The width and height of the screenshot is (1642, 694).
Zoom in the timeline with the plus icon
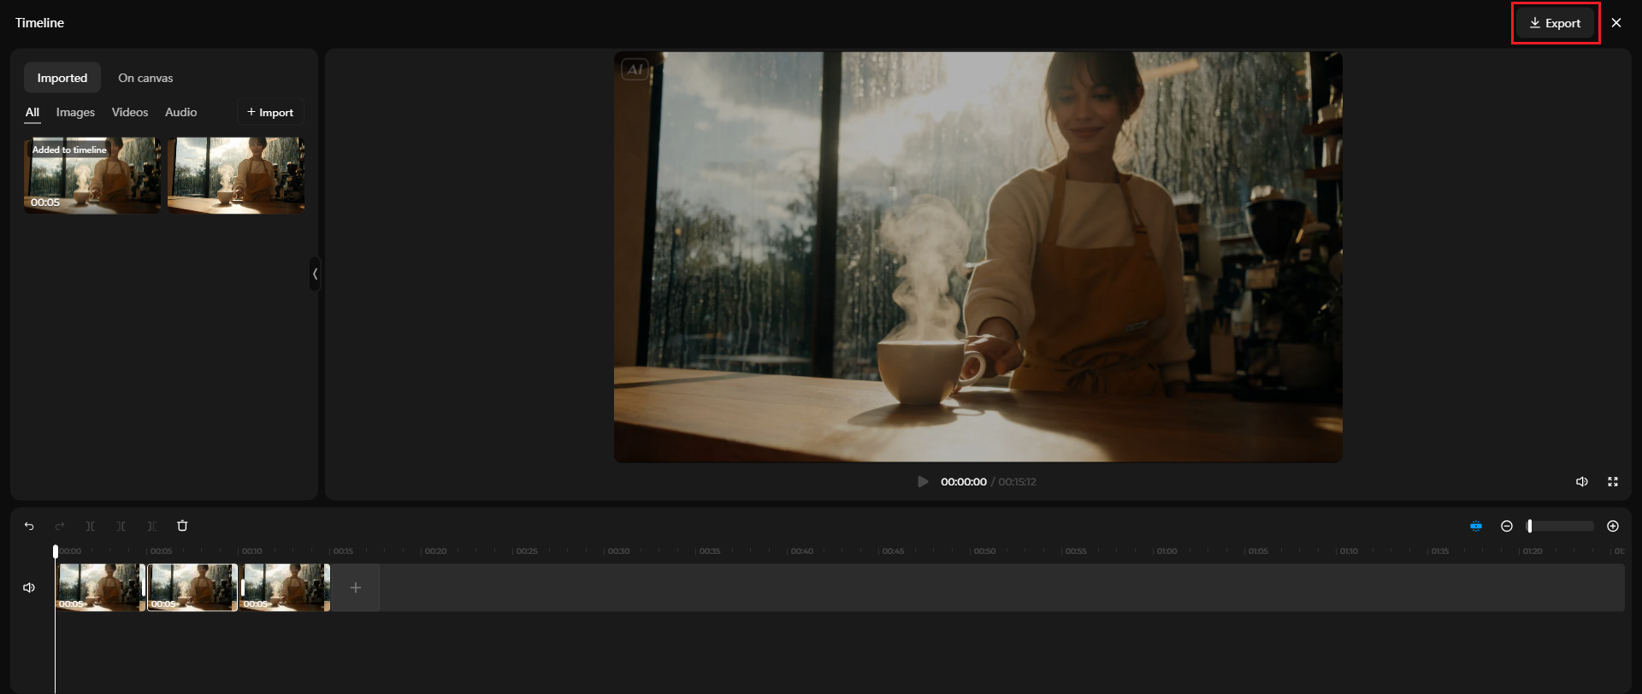1613,526
